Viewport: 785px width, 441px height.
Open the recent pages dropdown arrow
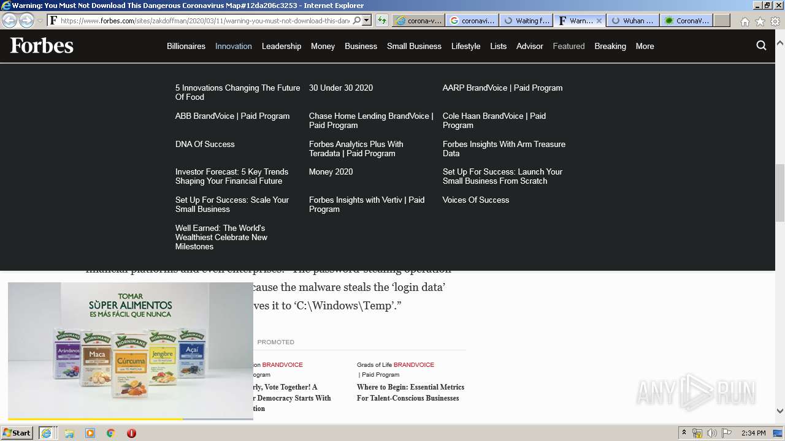click(40, 20)
